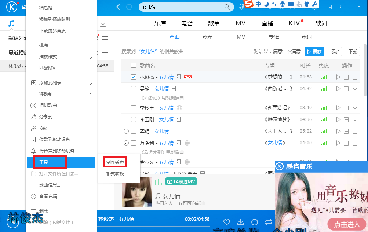Expand 龚玥 - 女儿情 versions
368x232 pixels.
[x=126, y=131]
